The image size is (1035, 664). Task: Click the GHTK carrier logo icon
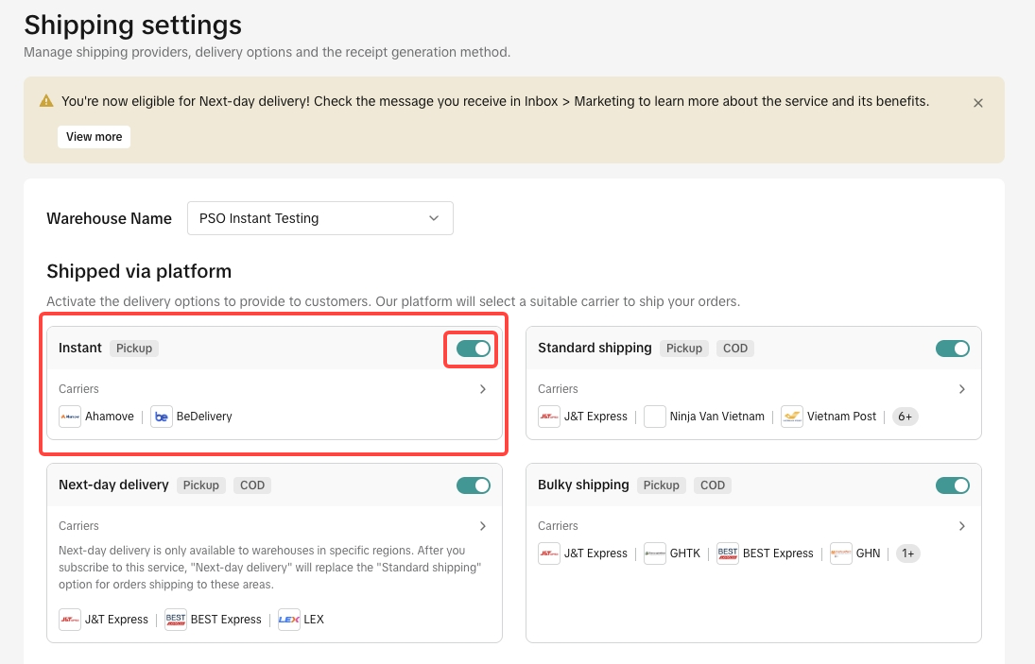[655, 553]
